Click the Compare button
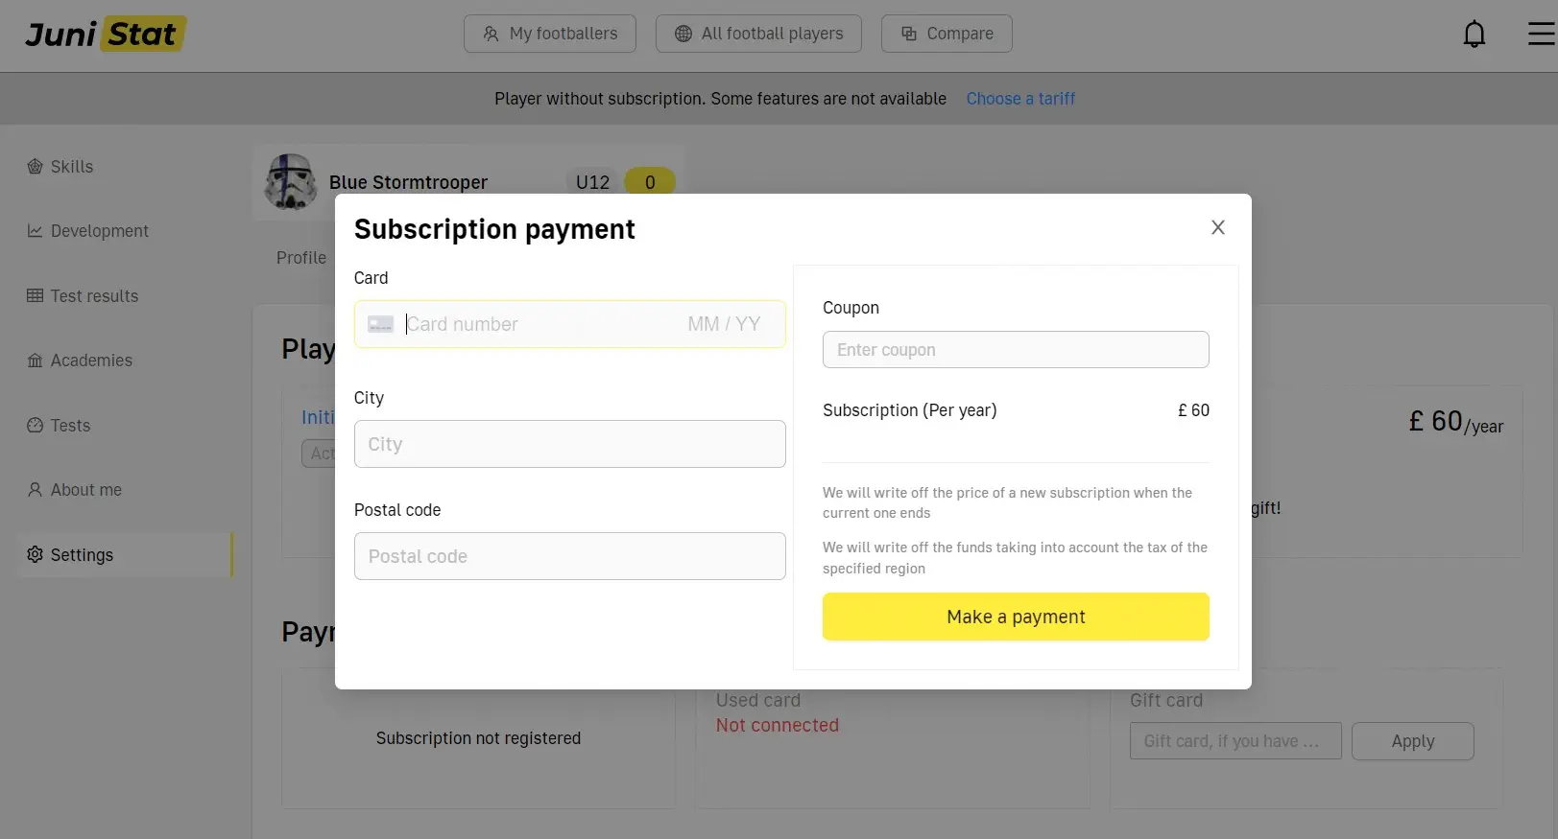 [x=947, y=34]
